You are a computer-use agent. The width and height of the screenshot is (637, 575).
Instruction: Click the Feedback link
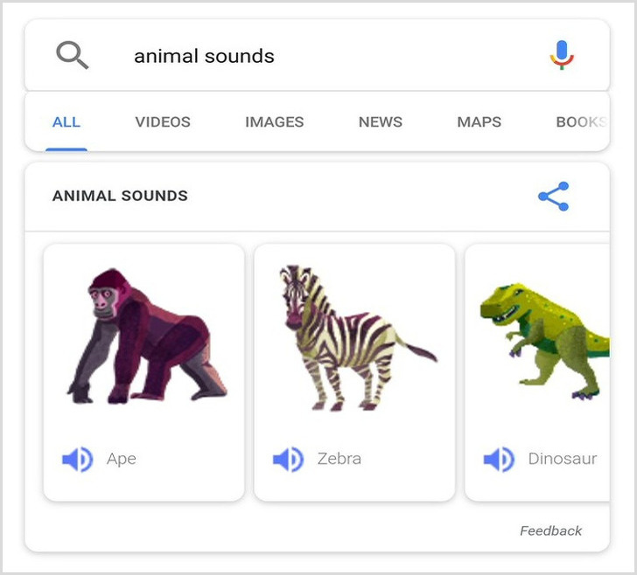tap(550, 530)
